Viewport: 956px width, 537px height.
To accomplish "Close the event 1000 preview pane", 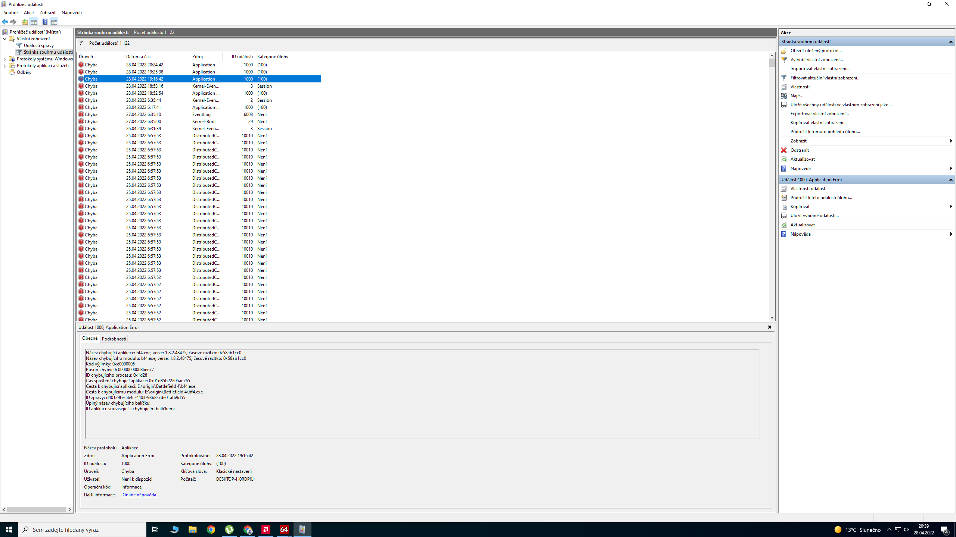I will point(769,327).
